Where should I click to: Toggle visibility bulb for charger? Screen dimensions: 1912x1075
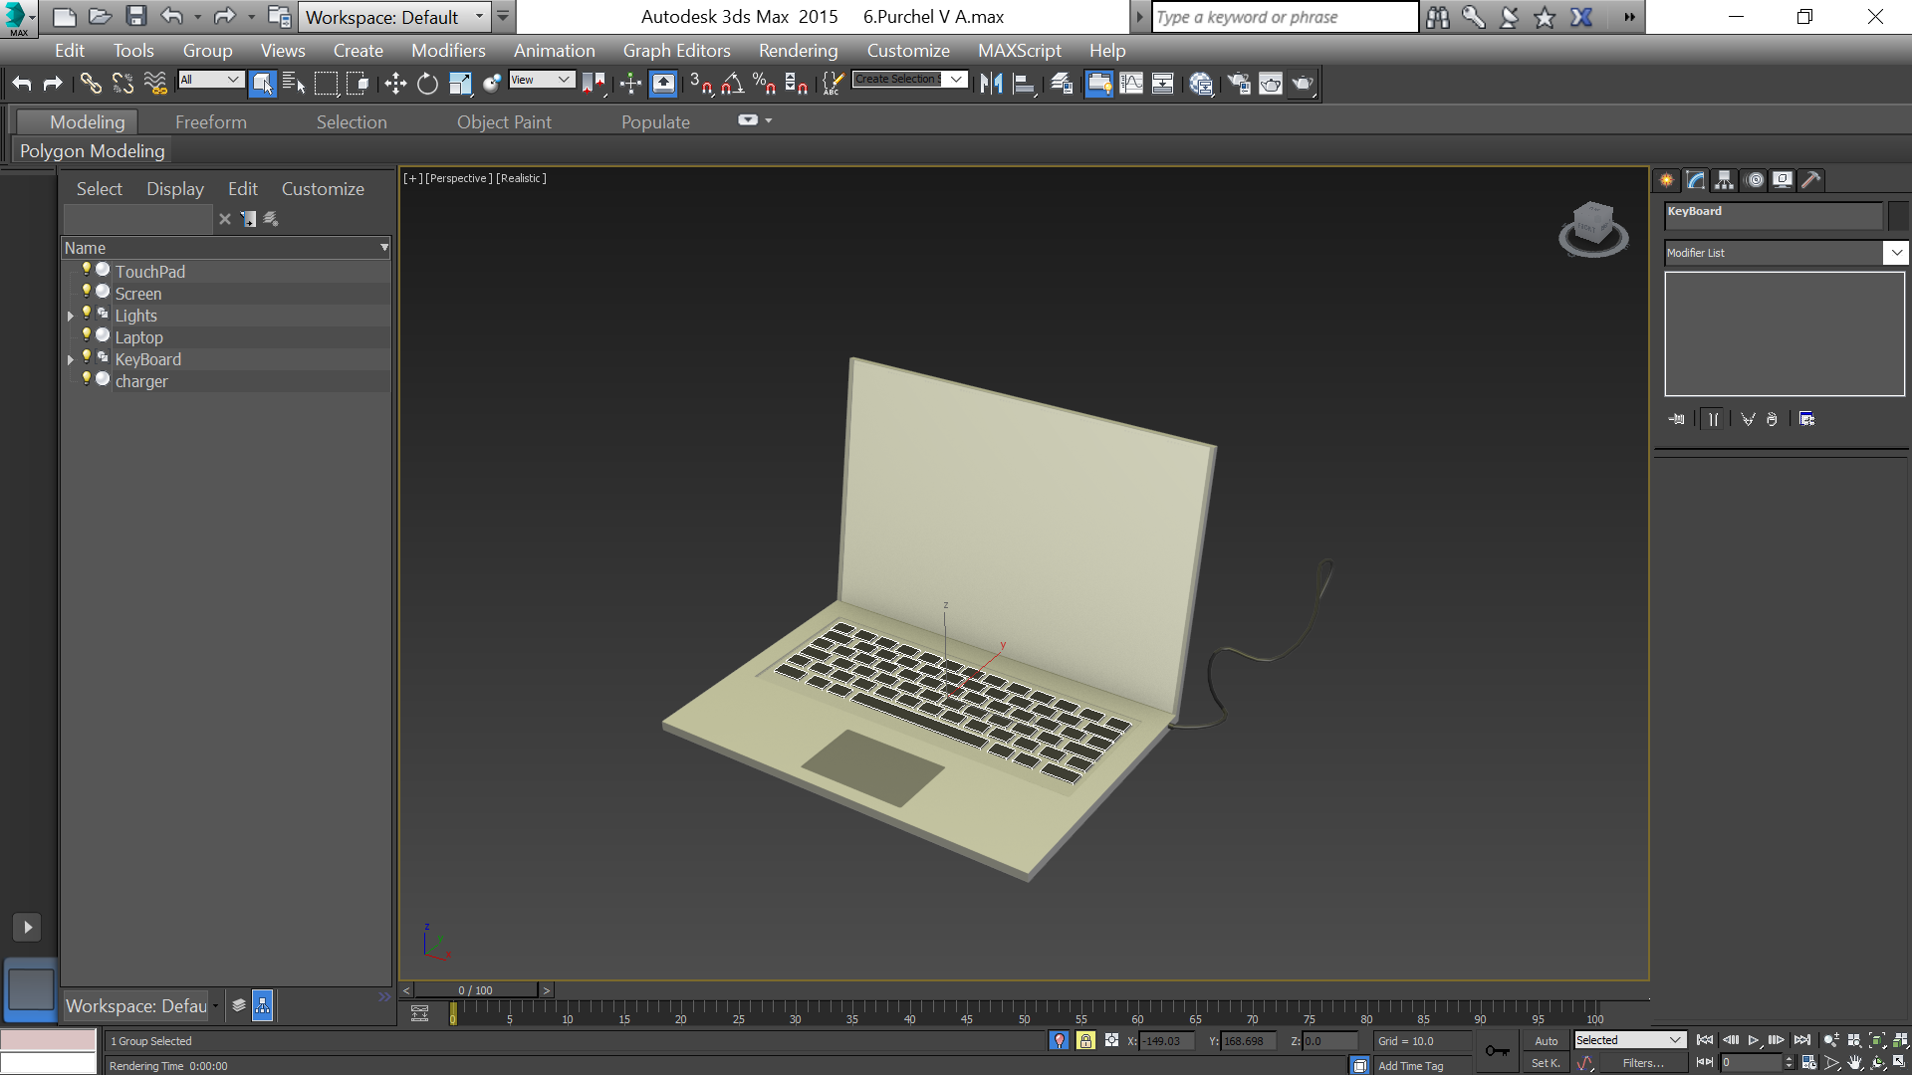[87, 379]
